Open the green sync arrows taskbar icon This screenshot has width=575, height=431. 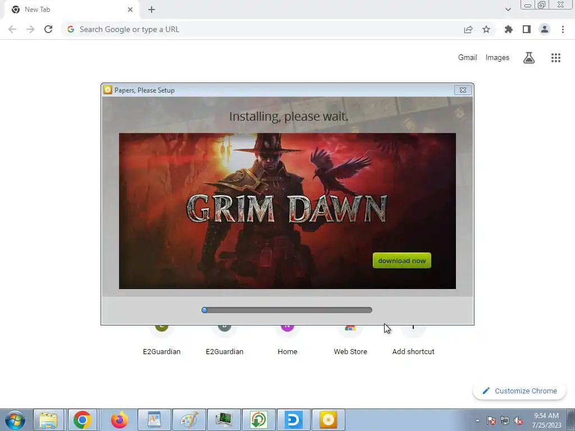pos(258,420)
